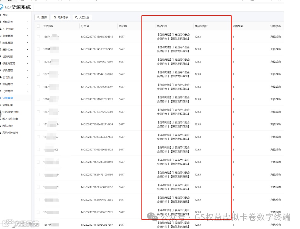Click the 订单号 column header
300x229 pixels.
[85, 26]
